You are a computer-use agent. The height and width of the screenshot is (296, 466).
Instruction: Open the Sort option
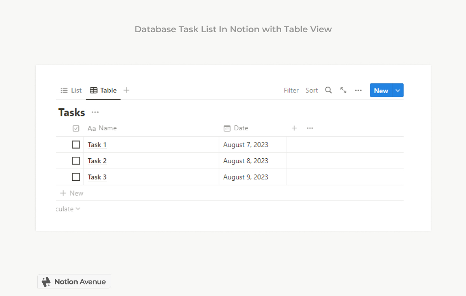(311, 90)
